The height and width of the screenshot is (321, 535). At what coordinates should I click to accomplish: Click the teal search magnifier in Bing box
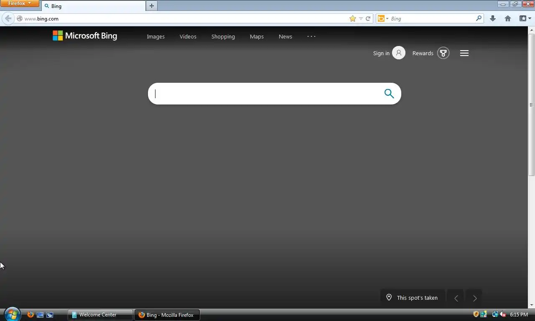(x=389, y=94)
